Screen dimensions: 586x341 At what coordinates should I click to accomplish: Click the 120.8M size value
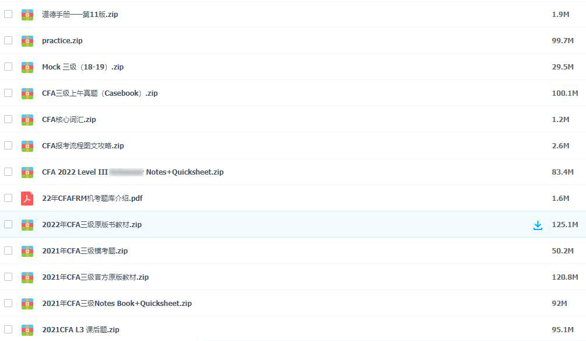click(x=564, y=277)
